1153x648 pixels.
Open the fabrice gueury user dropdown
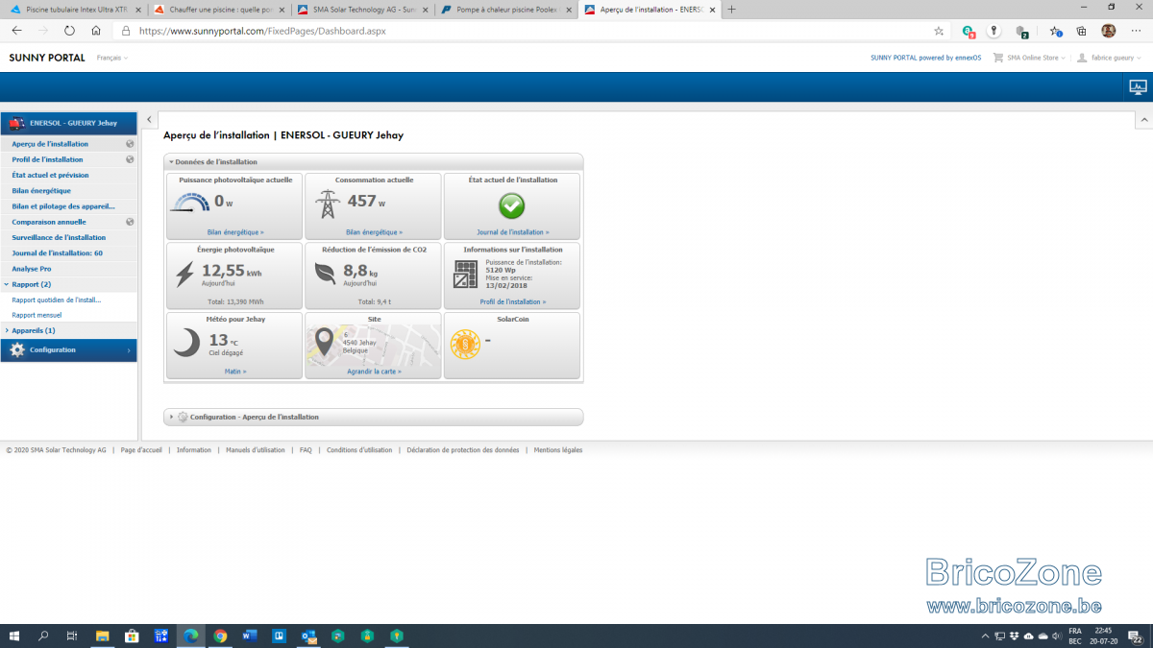click(1116, 58)
